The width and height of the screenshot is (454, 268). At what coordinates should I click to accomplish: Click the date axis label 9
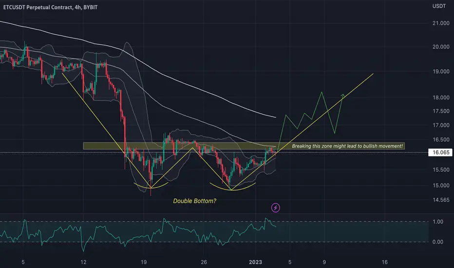click(x=324, y=262)
